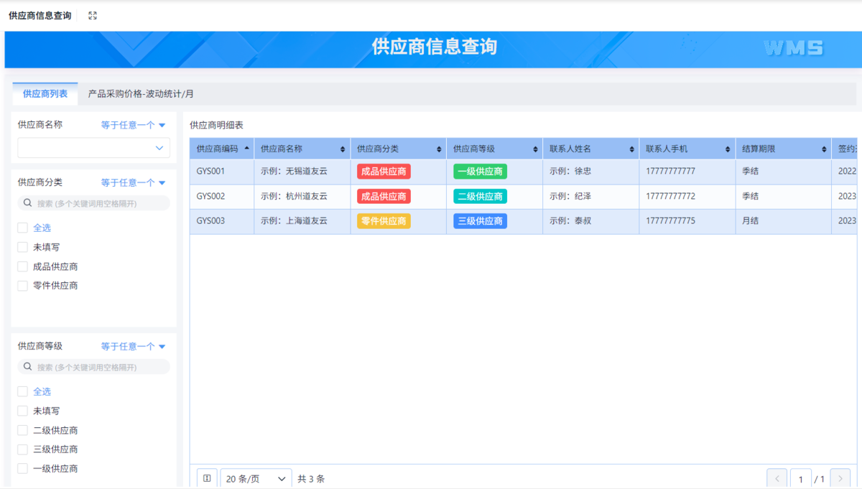Sort by 联系人姓名 column sort icon

pyautogui.click(x=631, y=149)
